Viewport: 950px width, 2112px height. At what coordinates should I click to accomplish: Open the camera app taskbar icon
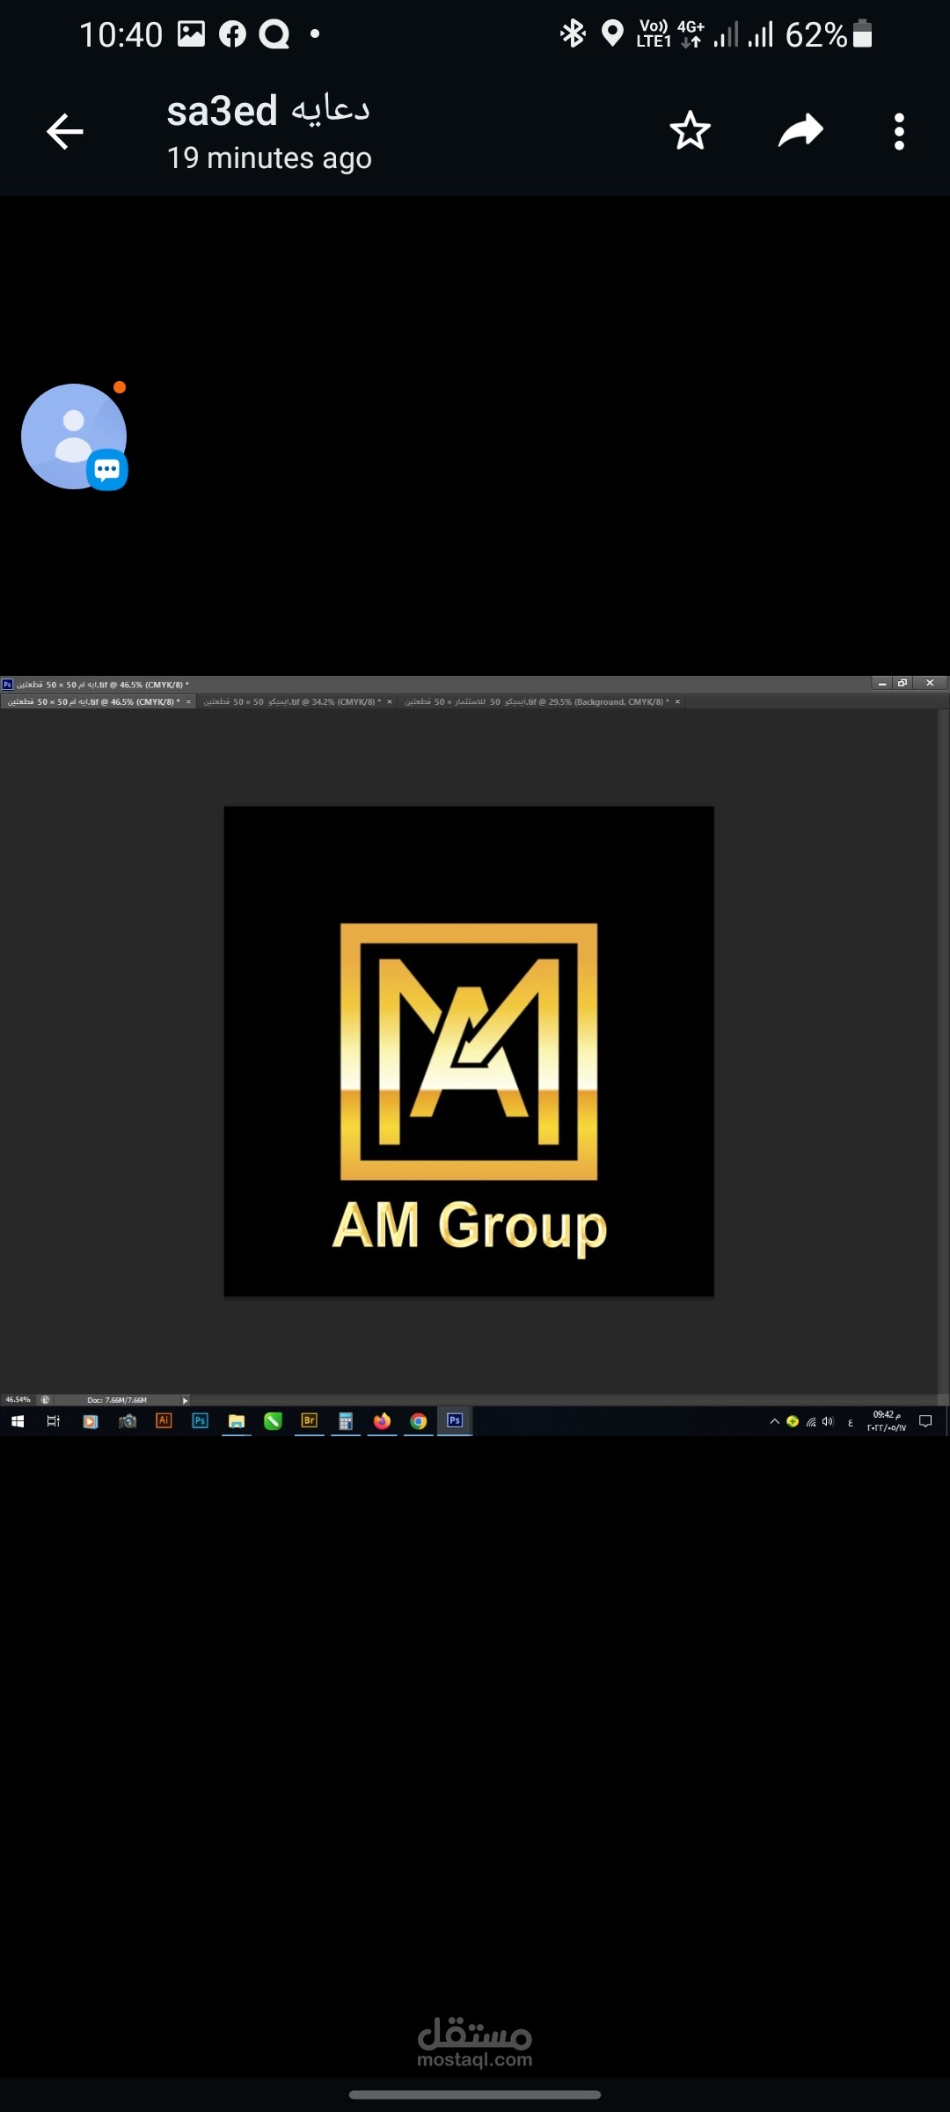coord(128,1421)
